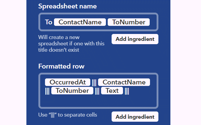201x125 pixels.
Task: Click the "Use ||| to separate cells" hint
Action: [67, 115]
